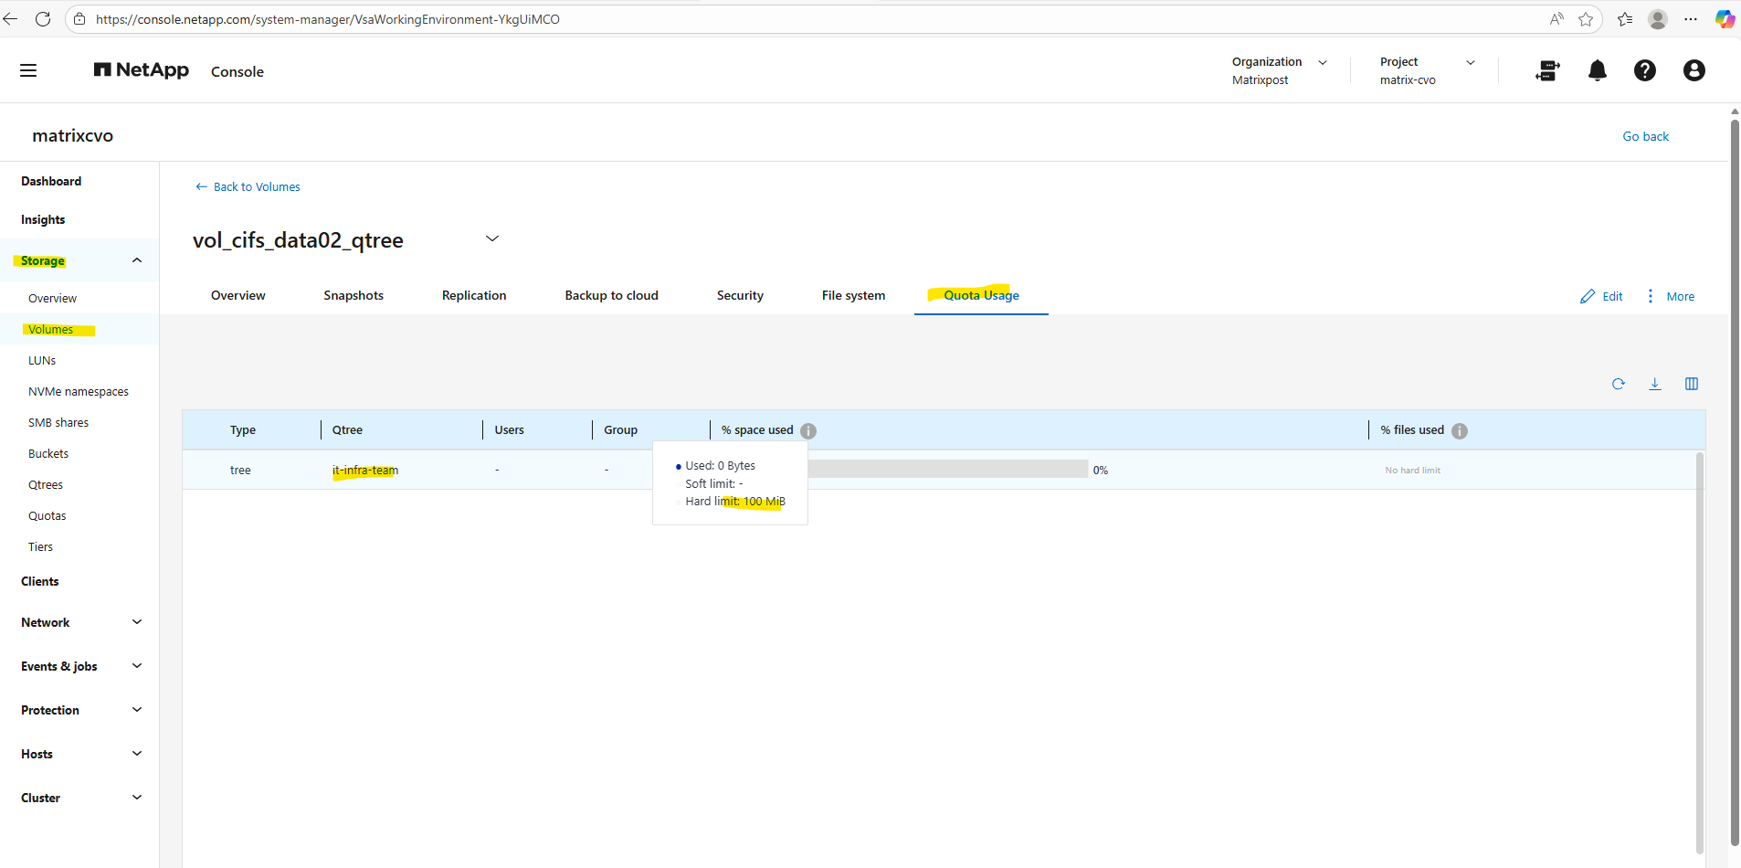Switch to the File system tab
Image resolution: width=1741 pixels, height=868 pixels.
(x=853, y=295)
